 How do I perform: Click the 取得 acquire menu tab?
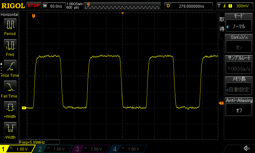[222, 24]
